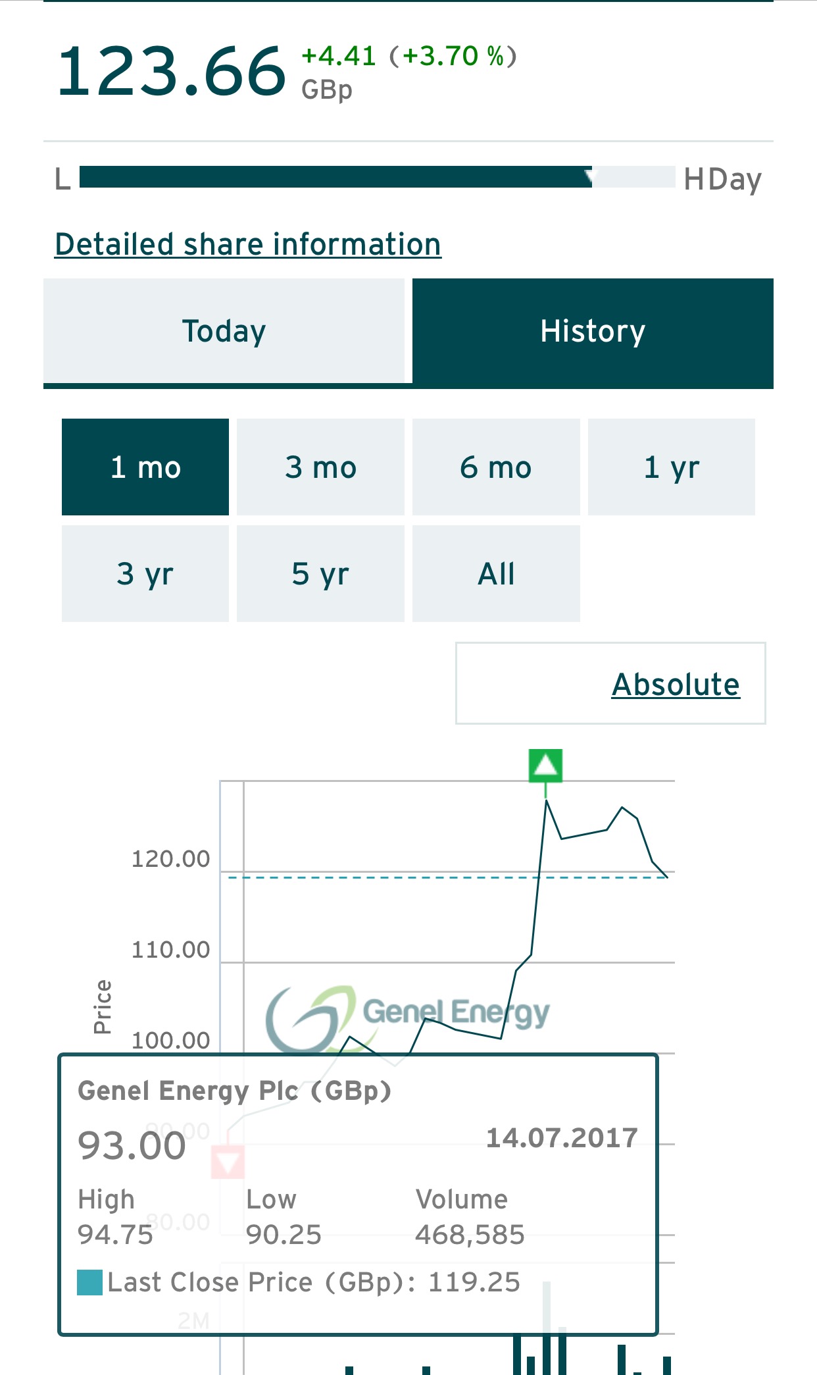
Task: Click the tallest volume bar
Action: coord(547,1327)
